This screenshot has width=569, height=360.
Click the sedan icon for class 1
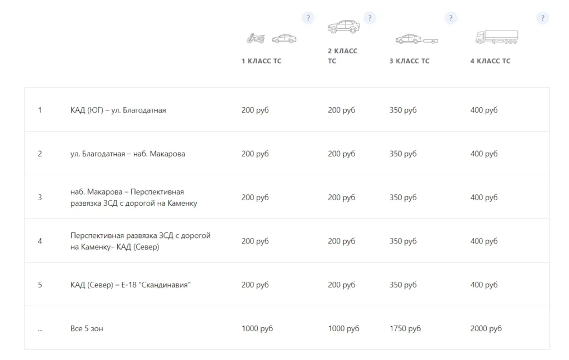tap(284, 39)
